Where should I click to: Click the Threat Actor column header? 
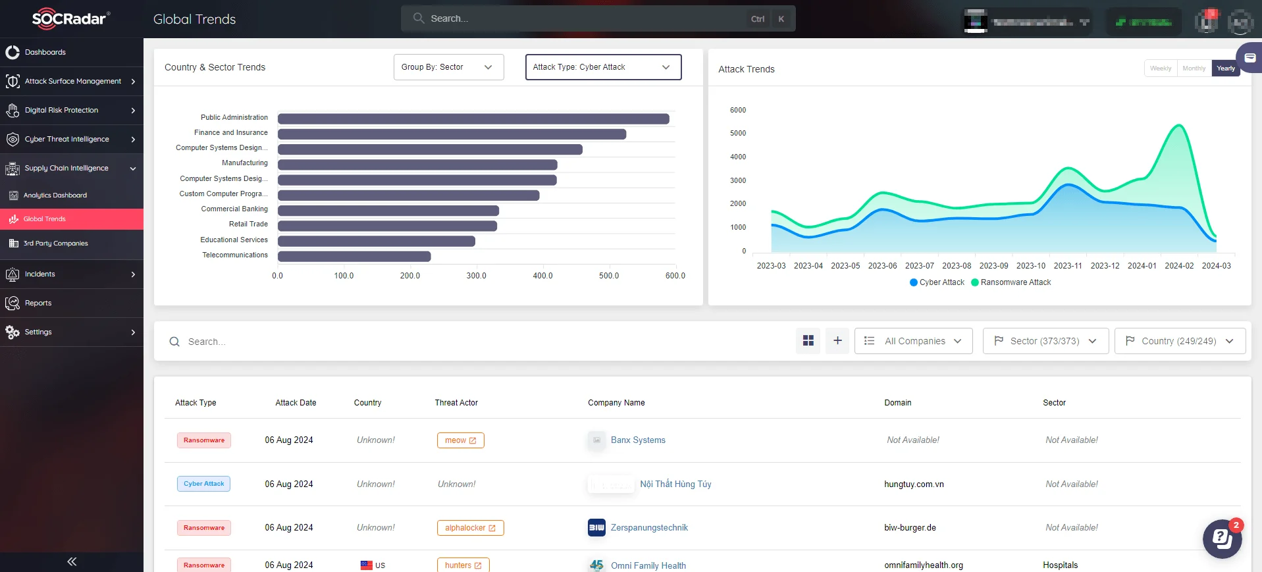[x=456, y=403]
